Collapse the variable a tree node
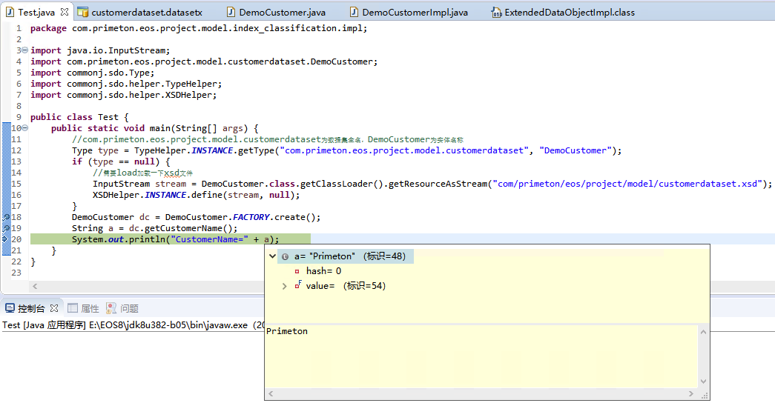Image resolution: width=775 pixels, height=403 pixels. pyautogui.click(x=273, y=256)
